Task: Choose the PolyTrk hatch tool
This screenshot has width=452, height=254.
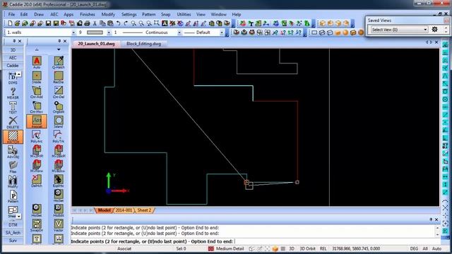Action: pos(58,136)
